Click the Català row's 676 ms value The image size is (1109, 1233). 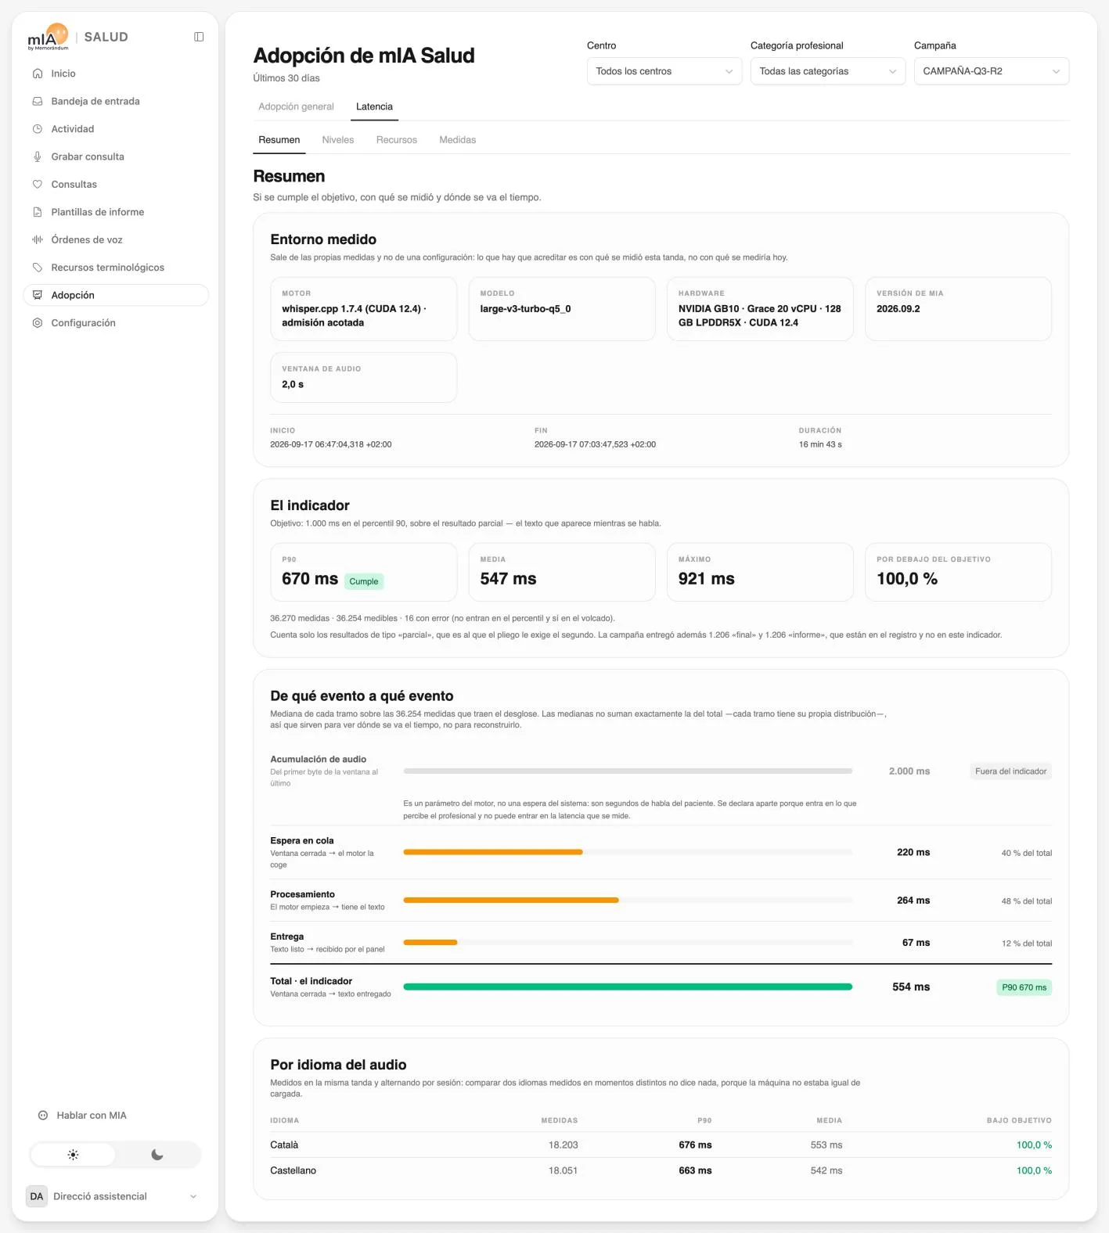coord(695,1145)
